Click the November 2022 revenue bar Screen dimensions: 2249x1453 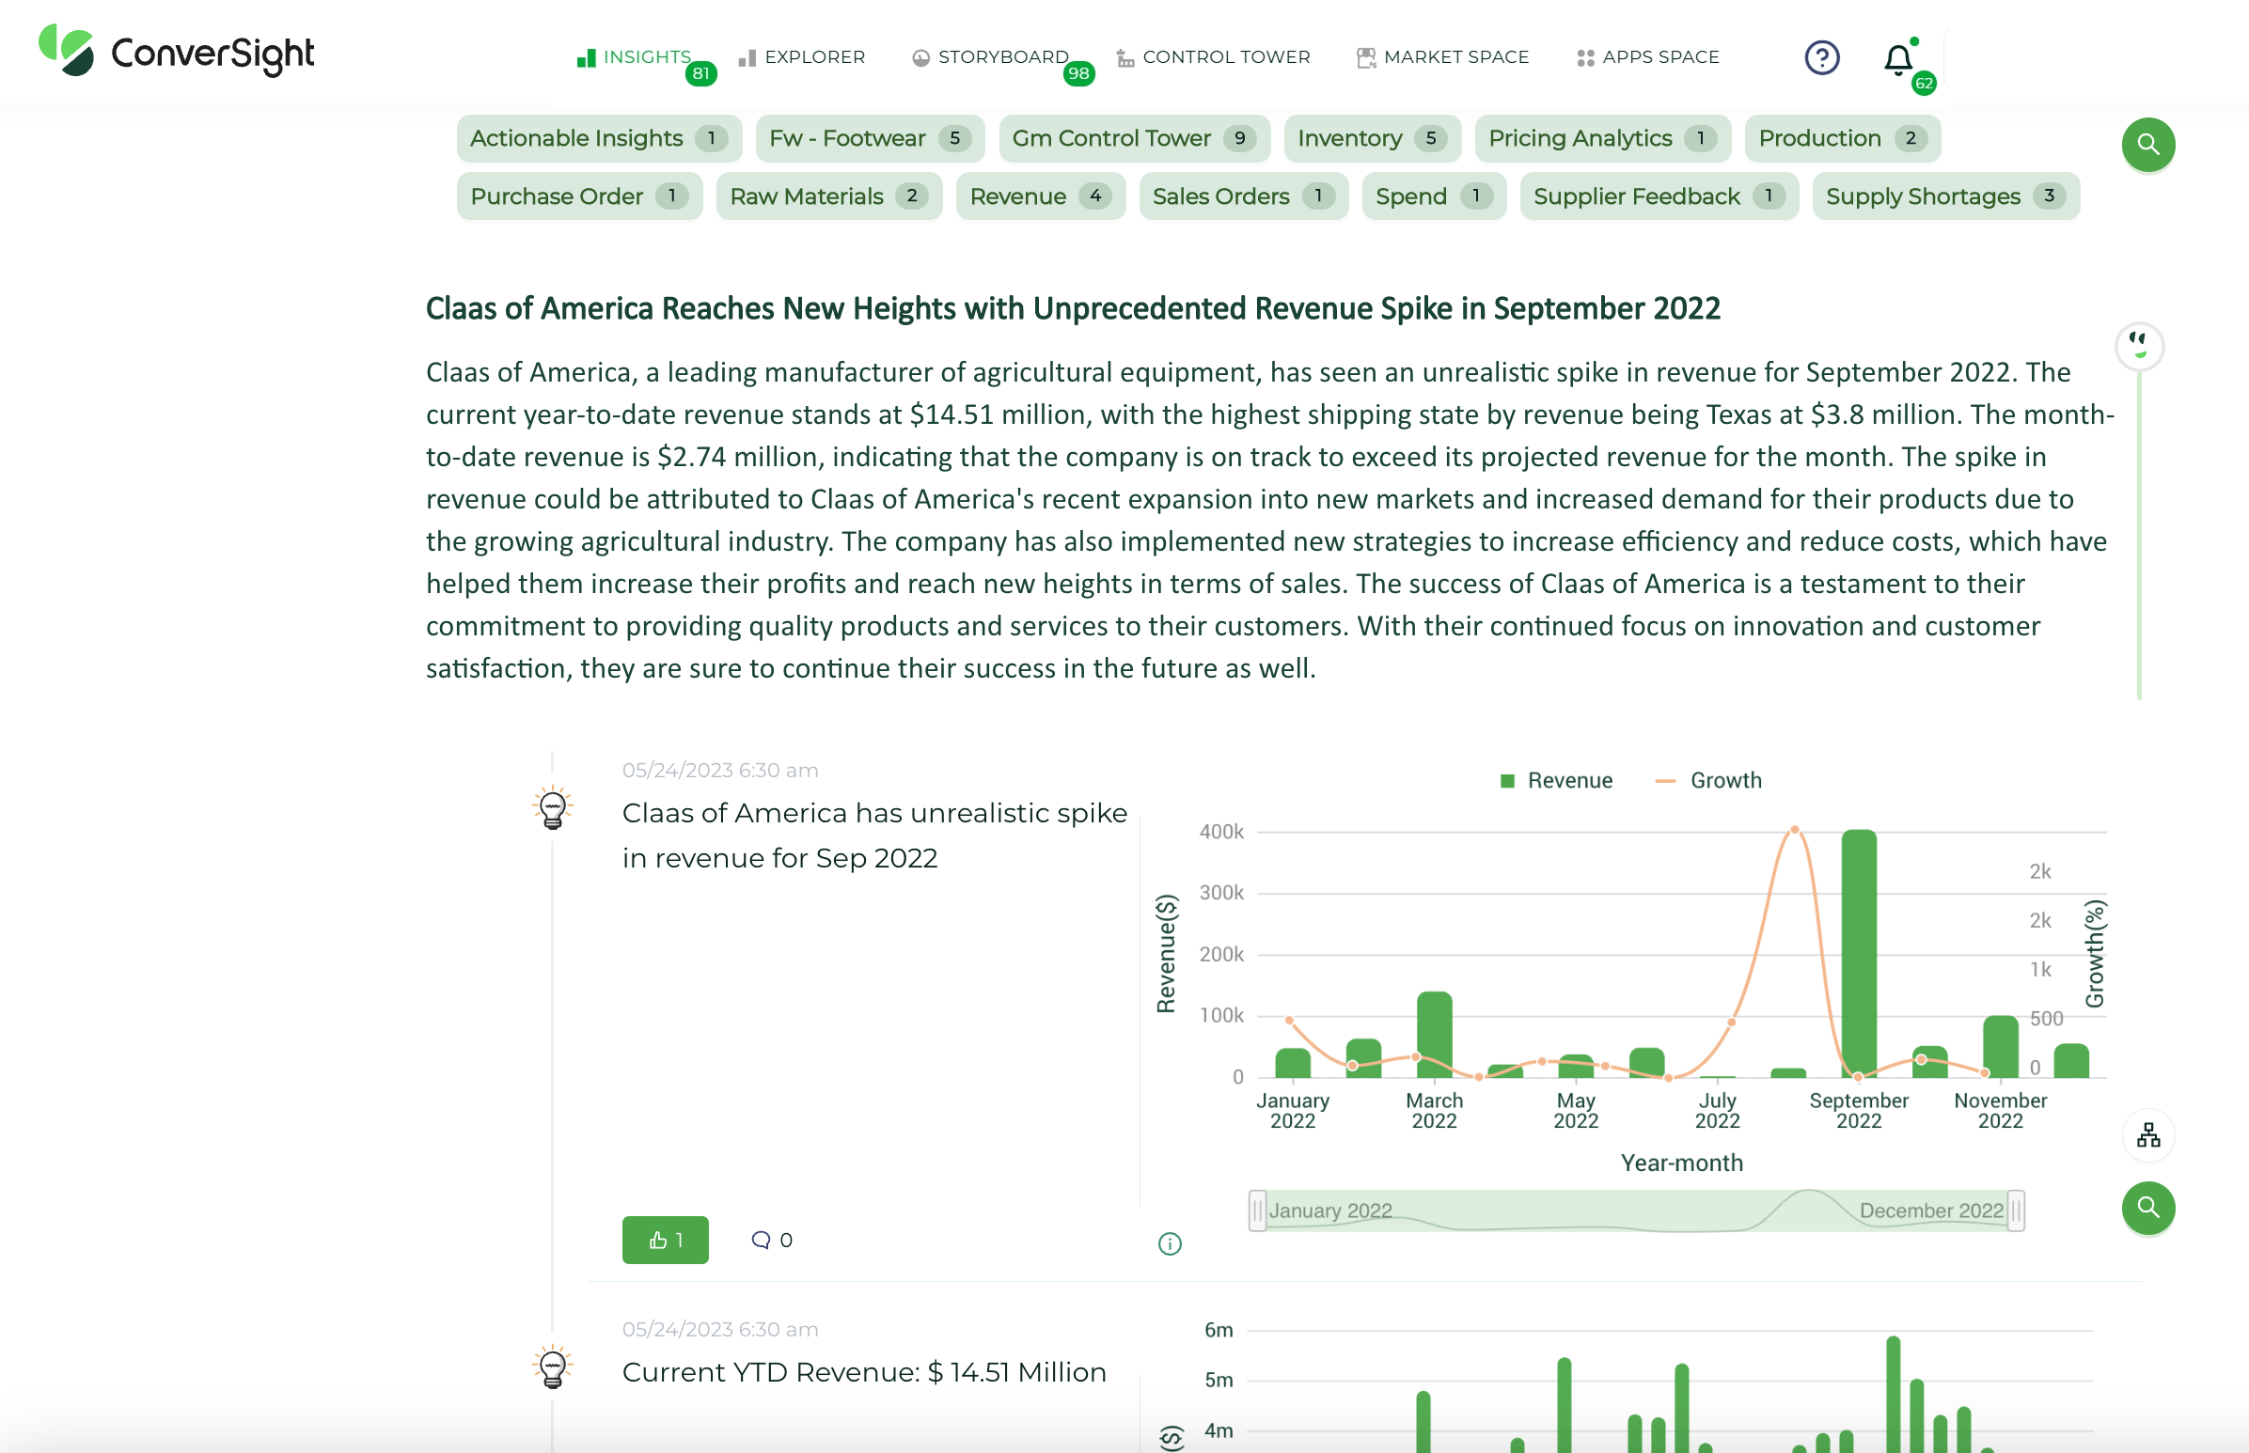(2000, 1046)
